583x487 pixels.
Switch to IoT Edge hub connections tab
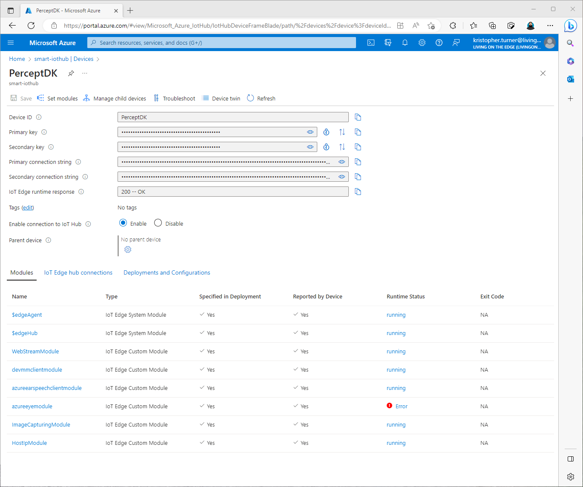click(78, 272)
